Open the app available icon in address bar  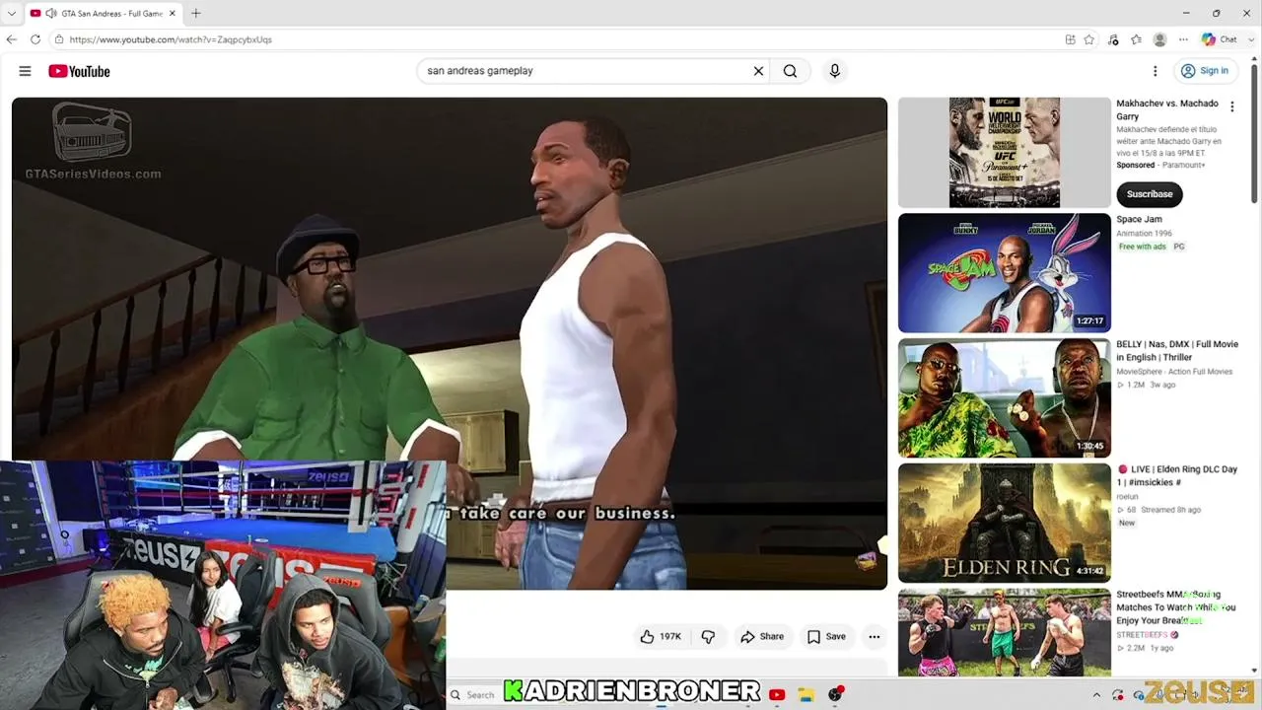[1071, 39]
